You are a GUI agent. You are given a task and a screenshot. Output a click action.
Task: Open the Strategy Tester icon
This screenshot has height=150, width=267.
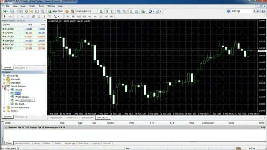pyautogui.click(x=43, y=11)
